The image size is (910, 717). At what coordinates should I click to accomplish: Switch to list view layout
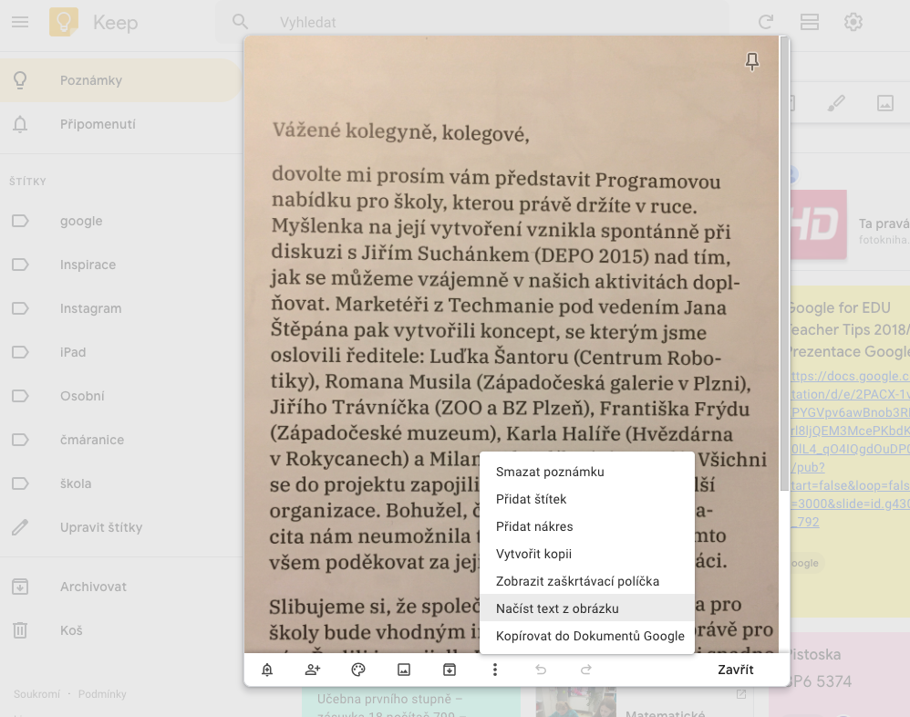tap(809, 22)
